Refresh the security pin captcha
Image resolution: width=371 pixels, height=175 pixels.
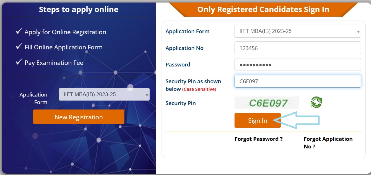pos(316,102)
